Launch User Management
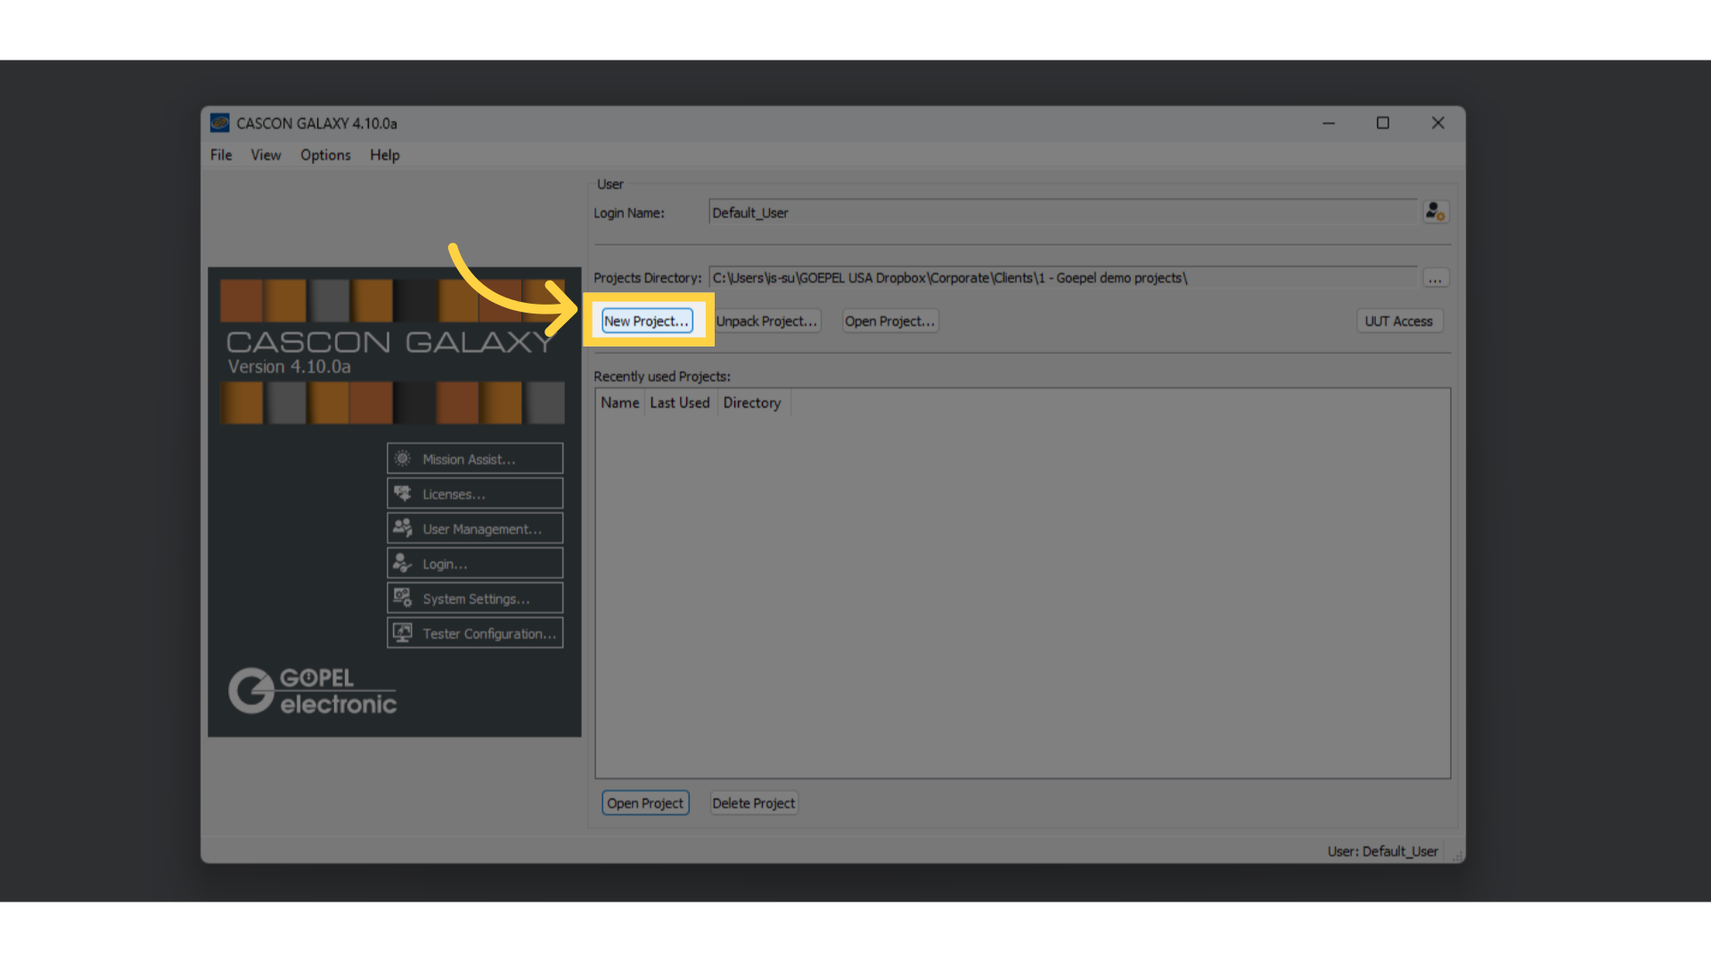Image resolution: width=1711 pixels, height=962 pixels. click(x=475, y=528)
